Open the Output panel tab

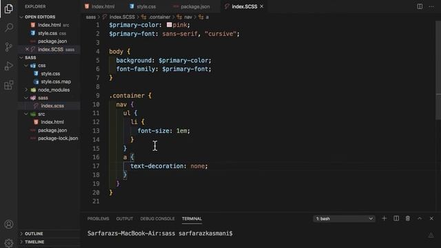click(x=125, y=218)
